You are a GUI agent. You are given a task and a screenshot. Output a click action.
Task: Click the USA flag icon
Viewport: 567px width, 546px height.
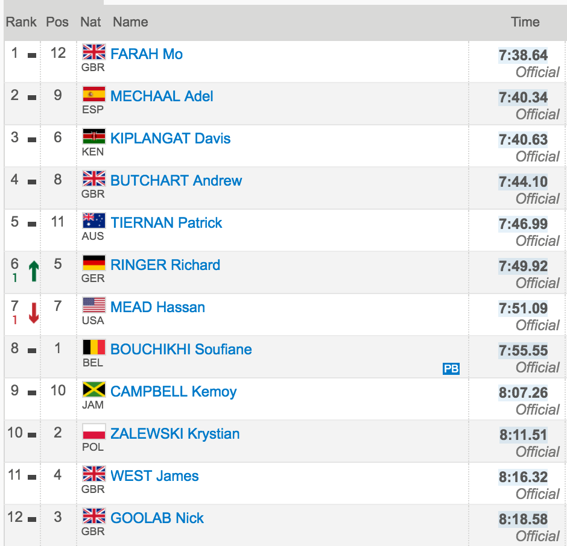[94, 306]
